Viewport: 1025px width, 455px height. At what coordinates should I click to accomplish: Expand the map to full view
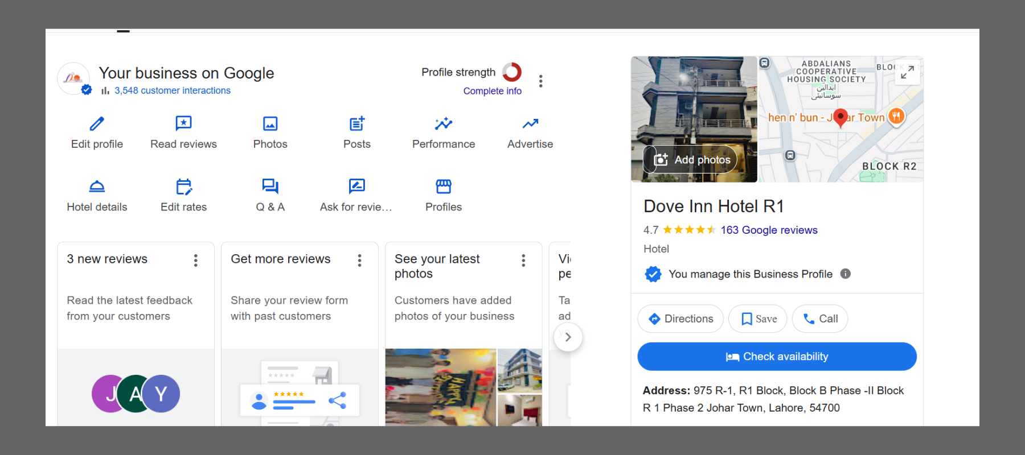907,72
